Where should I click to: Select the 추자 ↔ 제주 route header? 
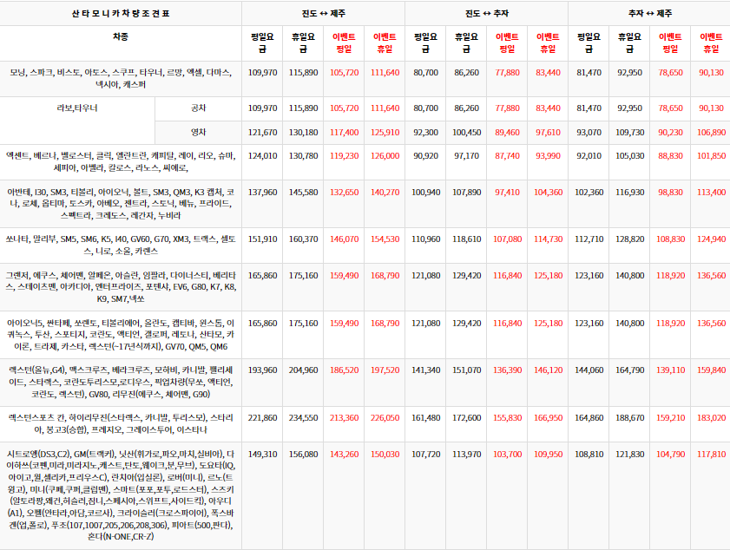[649, 14]
